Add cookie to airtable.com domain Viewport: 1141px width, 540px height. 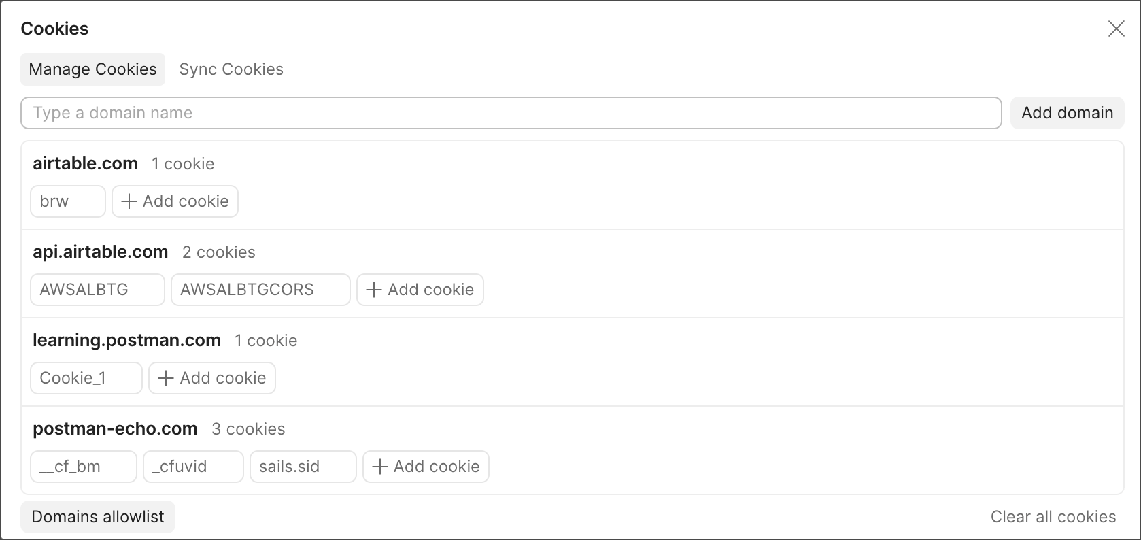pos(175,201)
